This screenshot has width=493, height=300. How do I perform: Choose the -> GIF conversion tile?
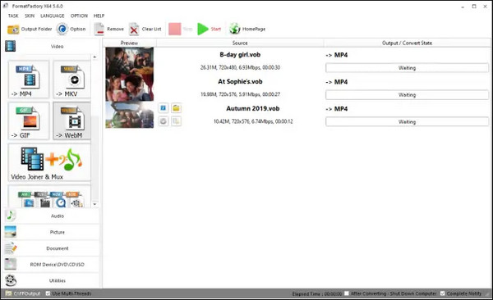(29, 120)
